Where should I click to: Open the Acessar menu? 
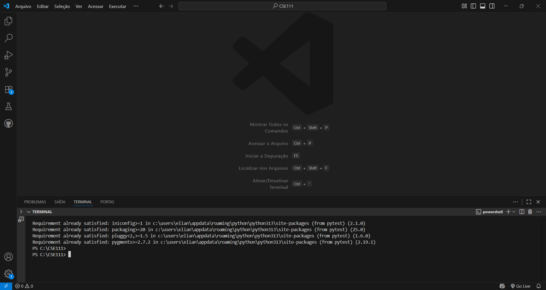tap(96, 6)
